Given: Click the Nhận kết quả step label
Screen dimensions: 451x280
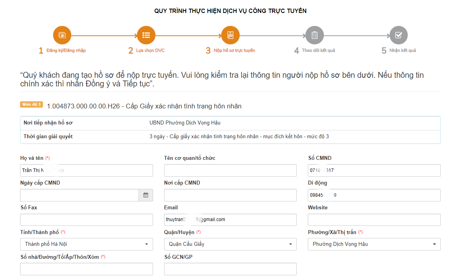Looking at the screenshot, I should (x=403, y=51).
